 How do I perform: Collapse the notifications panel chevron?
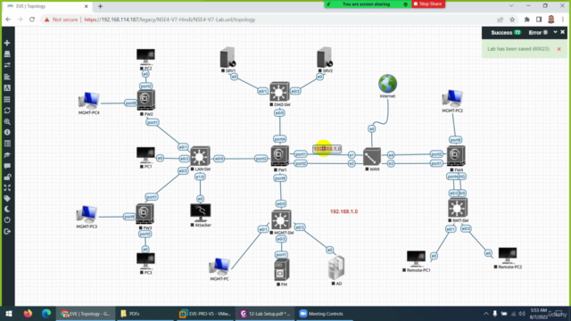(555, 32)
